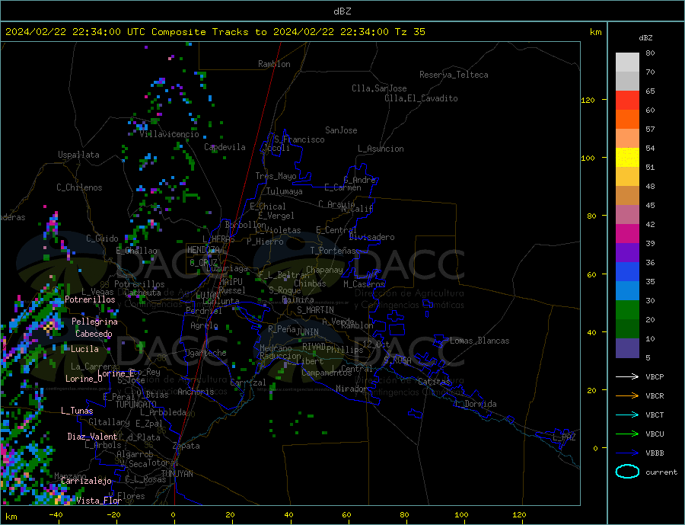
Task: Click the blue VBBB arrow icon
Action: click(x=627, y=453)
